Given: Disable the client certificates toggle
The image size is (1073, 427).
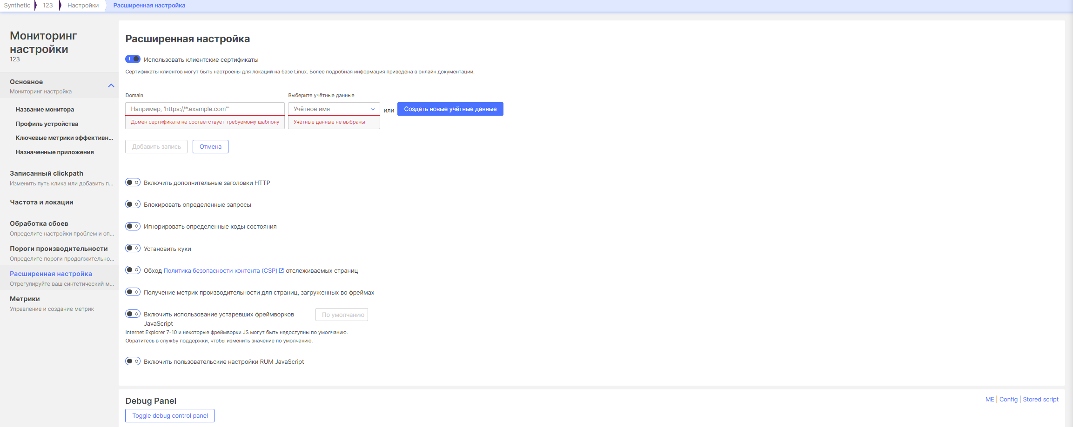Looking at the screenshot, I should (x=133, y=59).
